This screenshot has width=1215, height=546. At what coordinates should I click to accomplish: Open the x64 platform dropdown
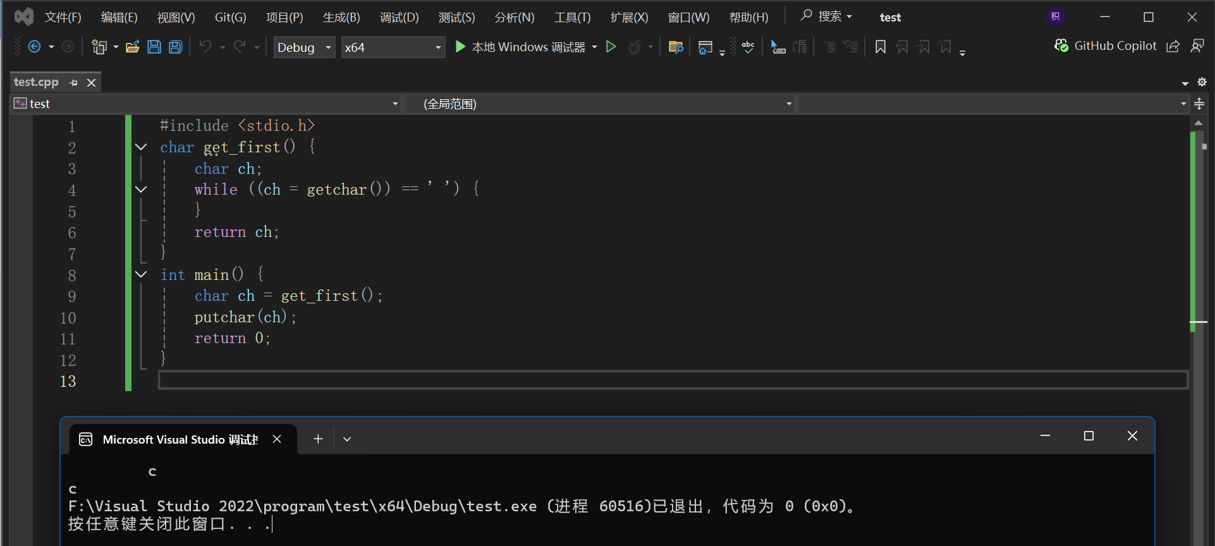coord(393,47)
